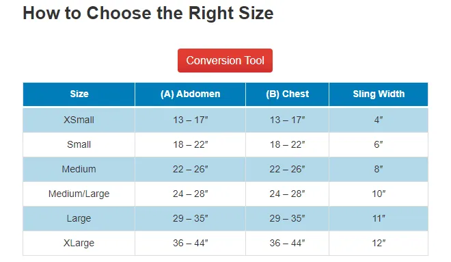Select the Sling Width column header
The height and width of the screenshot is (262, 451).
point(379,94)
